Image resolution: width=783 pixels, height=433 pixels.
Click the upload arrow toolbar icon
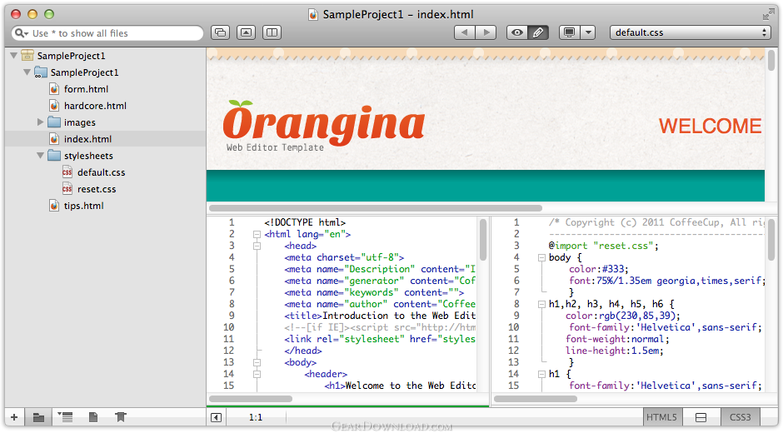246,32
